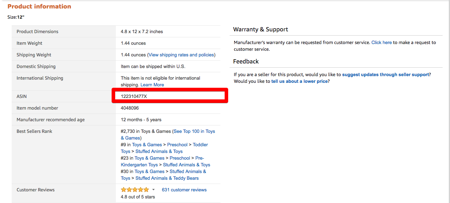Open the star rating breakdown dropdown
Viewport: 450px width, 203px height.
point(153,189)
